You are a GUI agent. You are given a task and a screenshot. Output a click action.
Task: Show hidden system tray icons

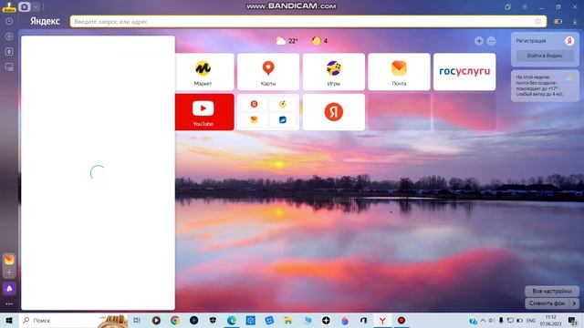click(x=483, y=320)
